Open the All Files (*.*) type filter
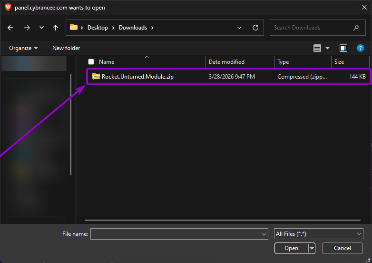Image resolution: width=372 pixels, height=263 pixels. tap(318, 234)
